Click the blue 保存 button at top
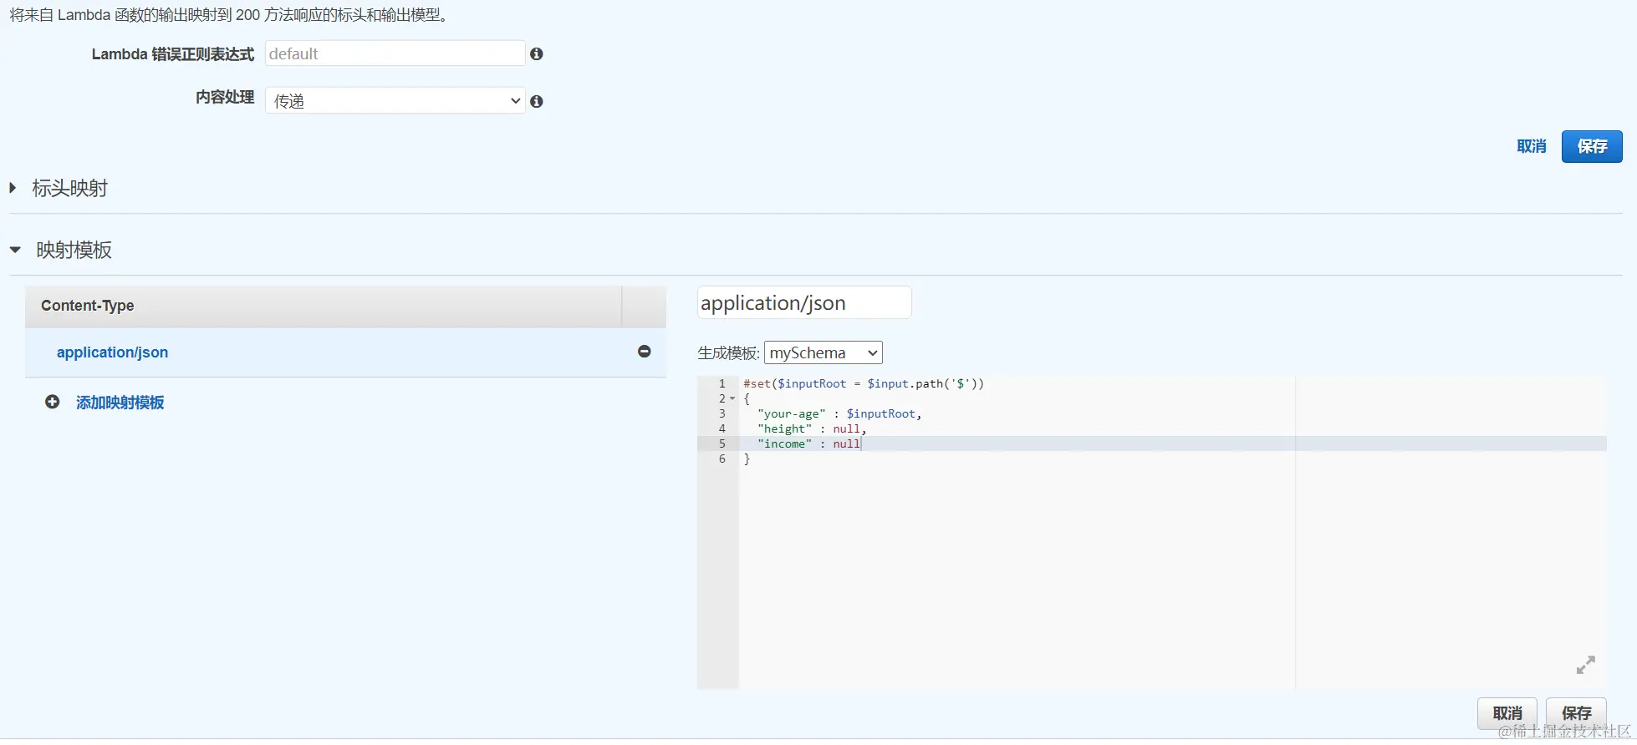 click(x=1591, y=146)
